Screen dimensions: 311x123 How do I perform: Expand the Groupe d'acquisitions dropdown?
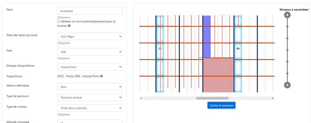pyautogui.click(x=90, y=67)
